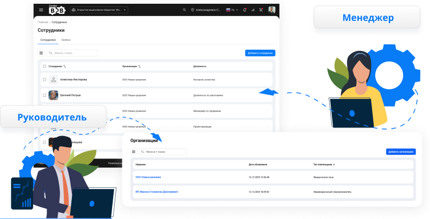Switch to the Заявки tab

[x=65, y=40]
